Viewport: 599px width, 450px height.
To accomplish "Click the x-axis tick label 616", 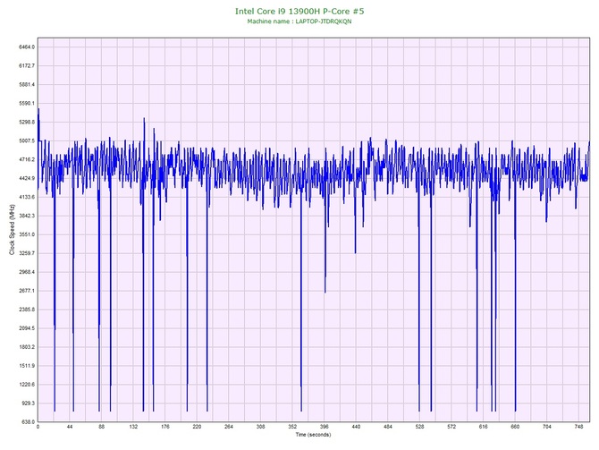I will tap(484, 427).
